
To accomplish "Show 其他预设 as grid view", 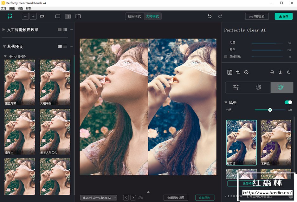I will point(60,46).
